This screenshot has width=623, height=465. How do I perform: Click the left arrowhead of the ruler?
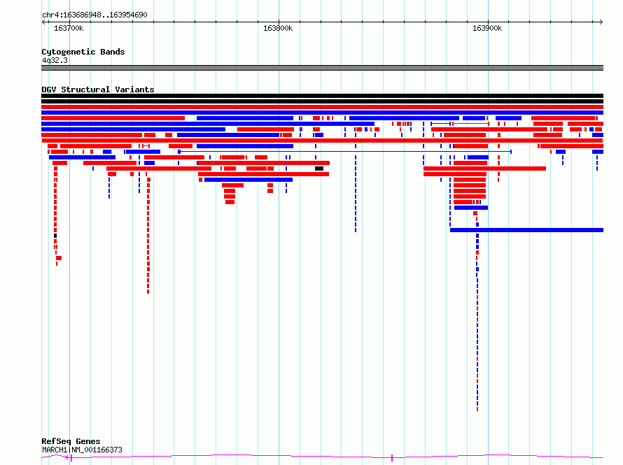tap(43, 22)
